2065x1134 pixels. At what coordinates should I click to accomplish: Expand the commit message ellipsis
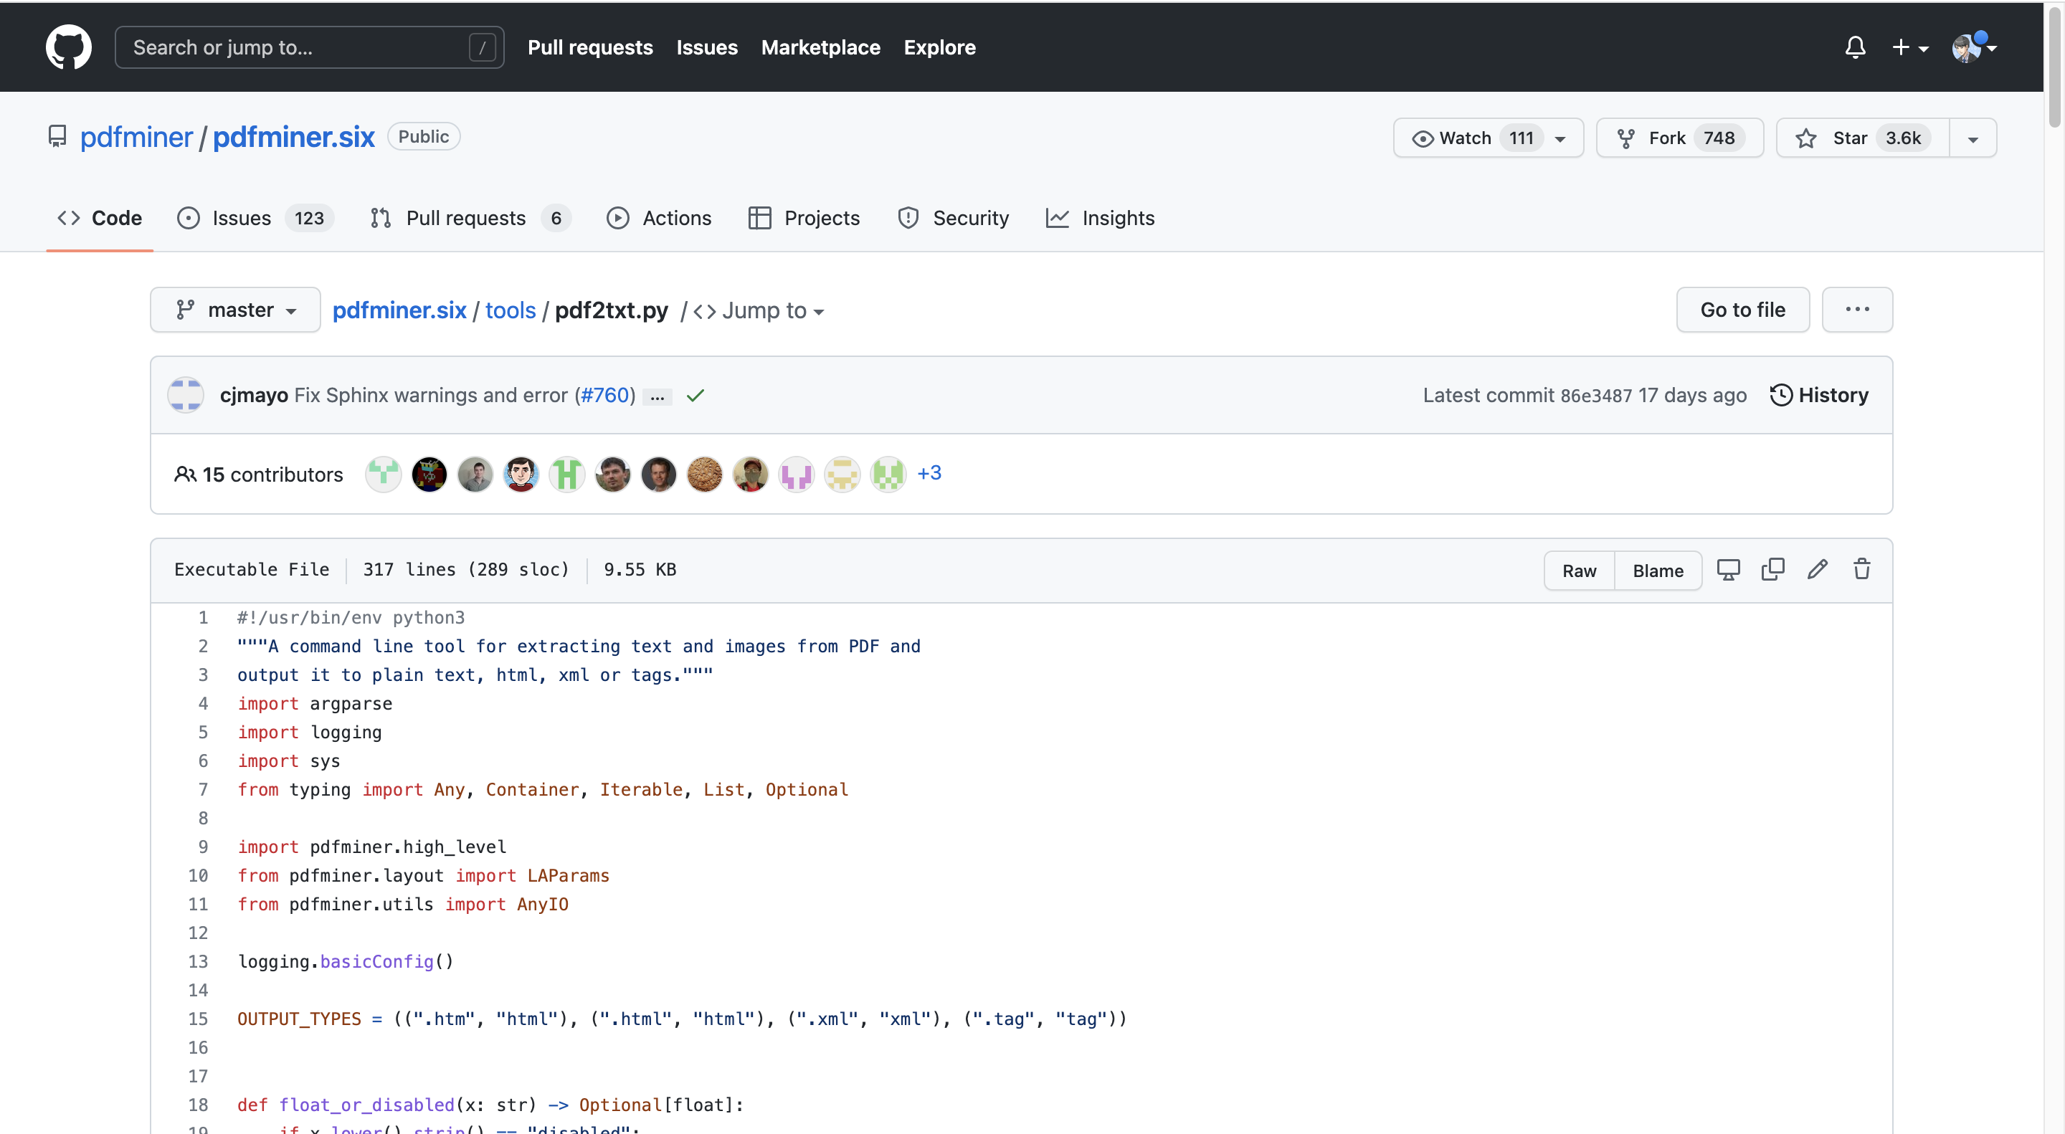point(658,396)
